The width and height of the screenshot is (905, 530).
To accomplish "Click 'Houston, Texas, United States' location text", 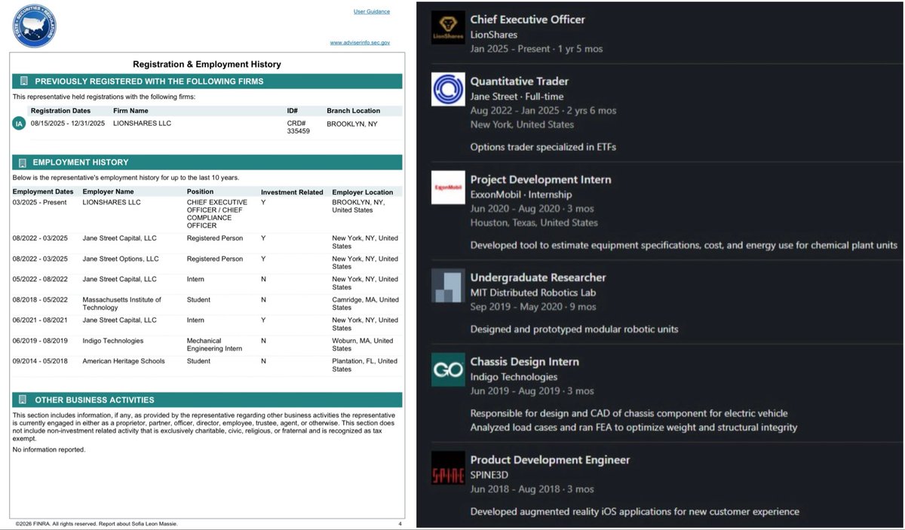I will coord(534,222).
